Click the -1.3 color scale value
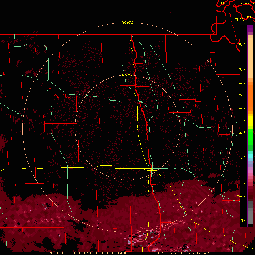 241,208
